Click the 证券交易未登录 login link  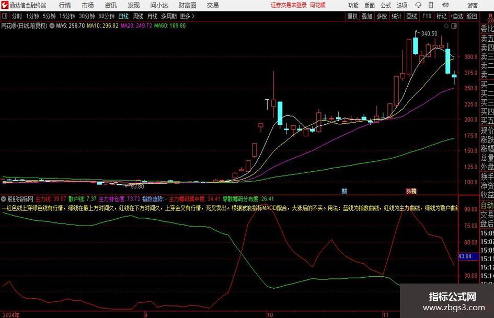pyautogui.click(x=289, y=5)
